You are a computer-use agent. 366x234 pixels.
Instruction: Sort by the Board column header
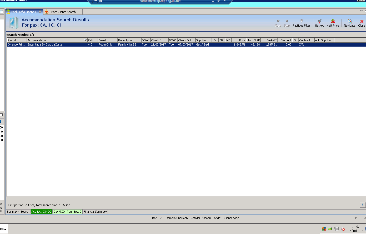(x=108, y=40)
